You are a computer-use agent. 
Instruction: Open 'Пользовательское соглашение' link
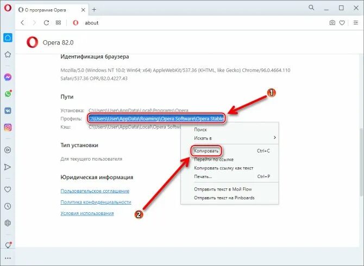pyautogui.click(x=95, y=191)
